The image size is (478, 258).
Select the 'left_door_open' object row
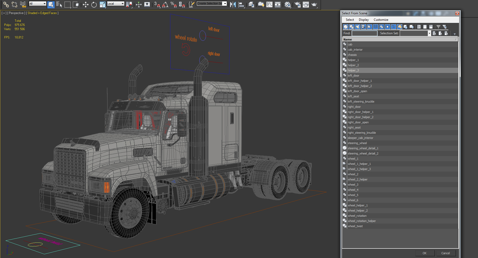pyautogui.click(x=400, y=91)
